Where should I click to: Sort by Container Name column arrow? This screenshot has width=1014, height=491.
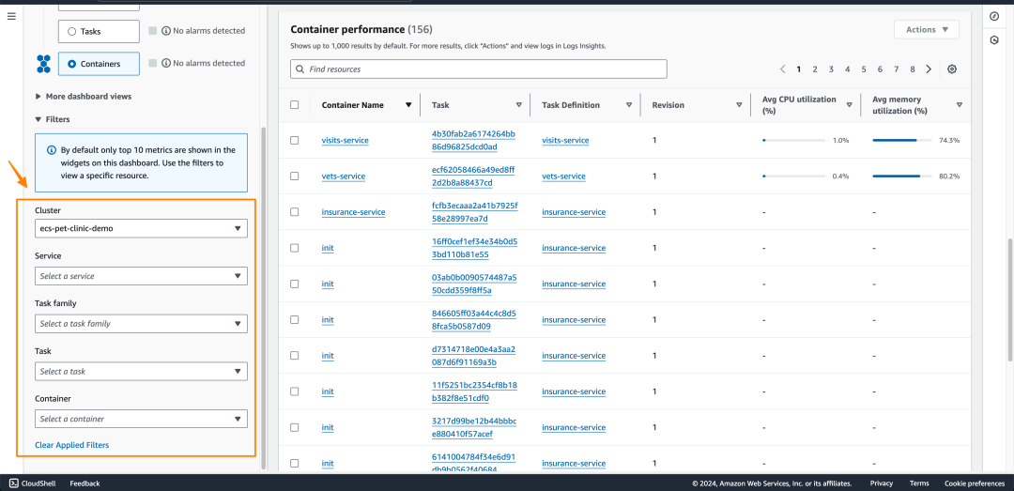coord(408,105)
